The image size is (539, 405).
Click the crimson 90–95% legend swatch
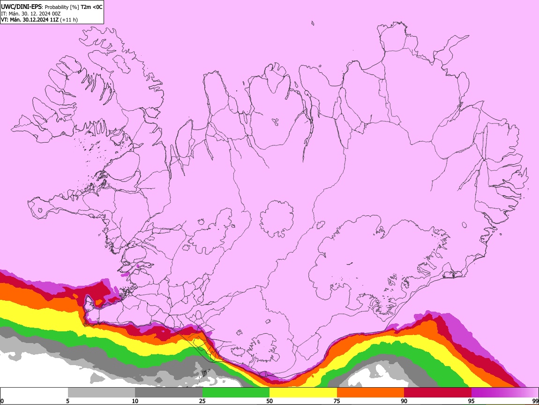pyautogui.click(x=438, y=393)
